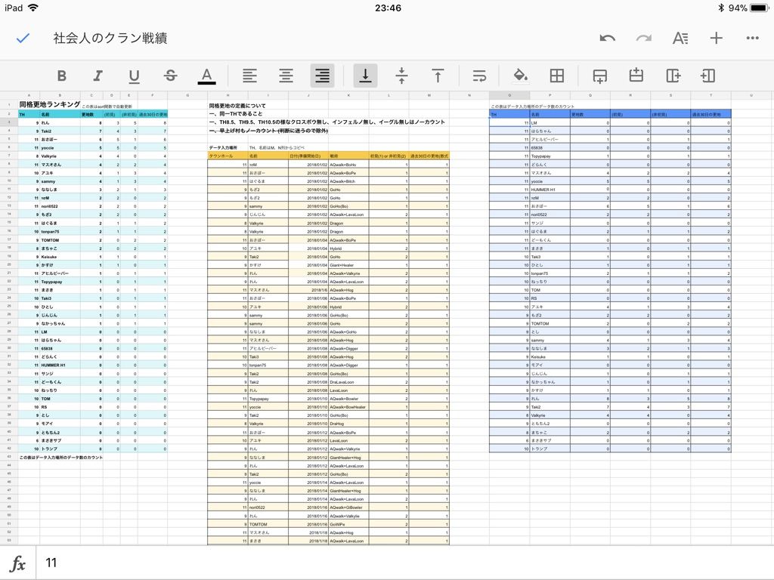Click the Undo arrow
The image size is (774, 580).
pos(607,38)
